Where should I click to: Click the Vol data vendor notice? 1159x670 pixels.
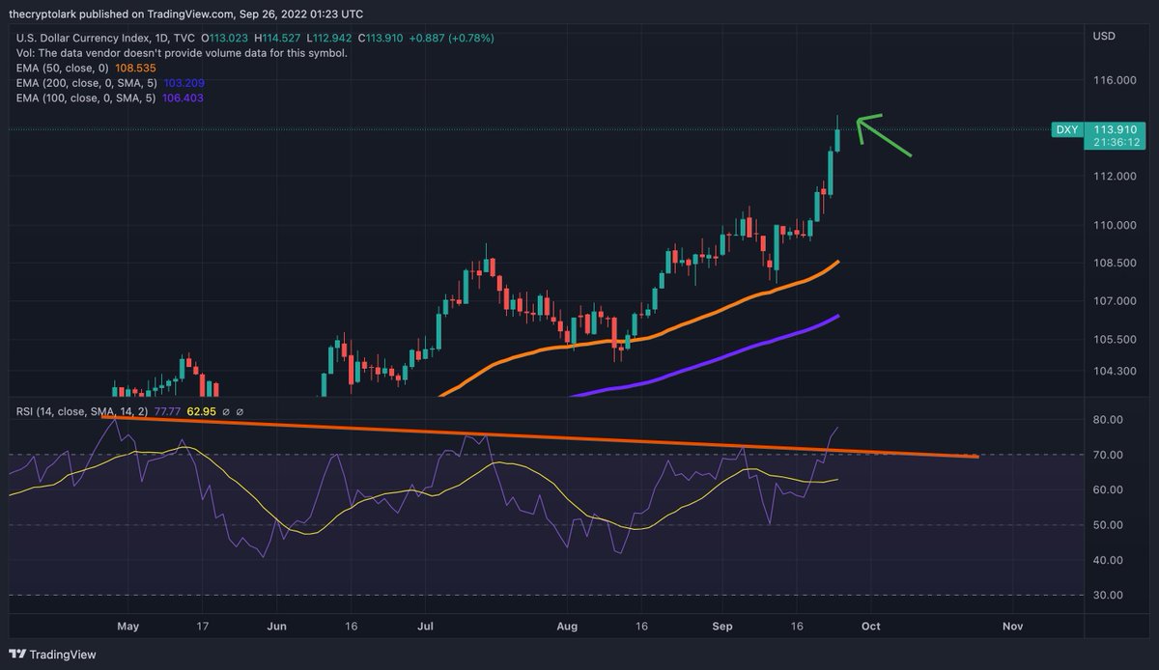(181, 53)
